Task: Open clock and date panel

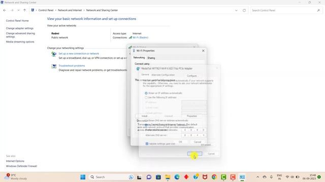Action: click(309, 177)
